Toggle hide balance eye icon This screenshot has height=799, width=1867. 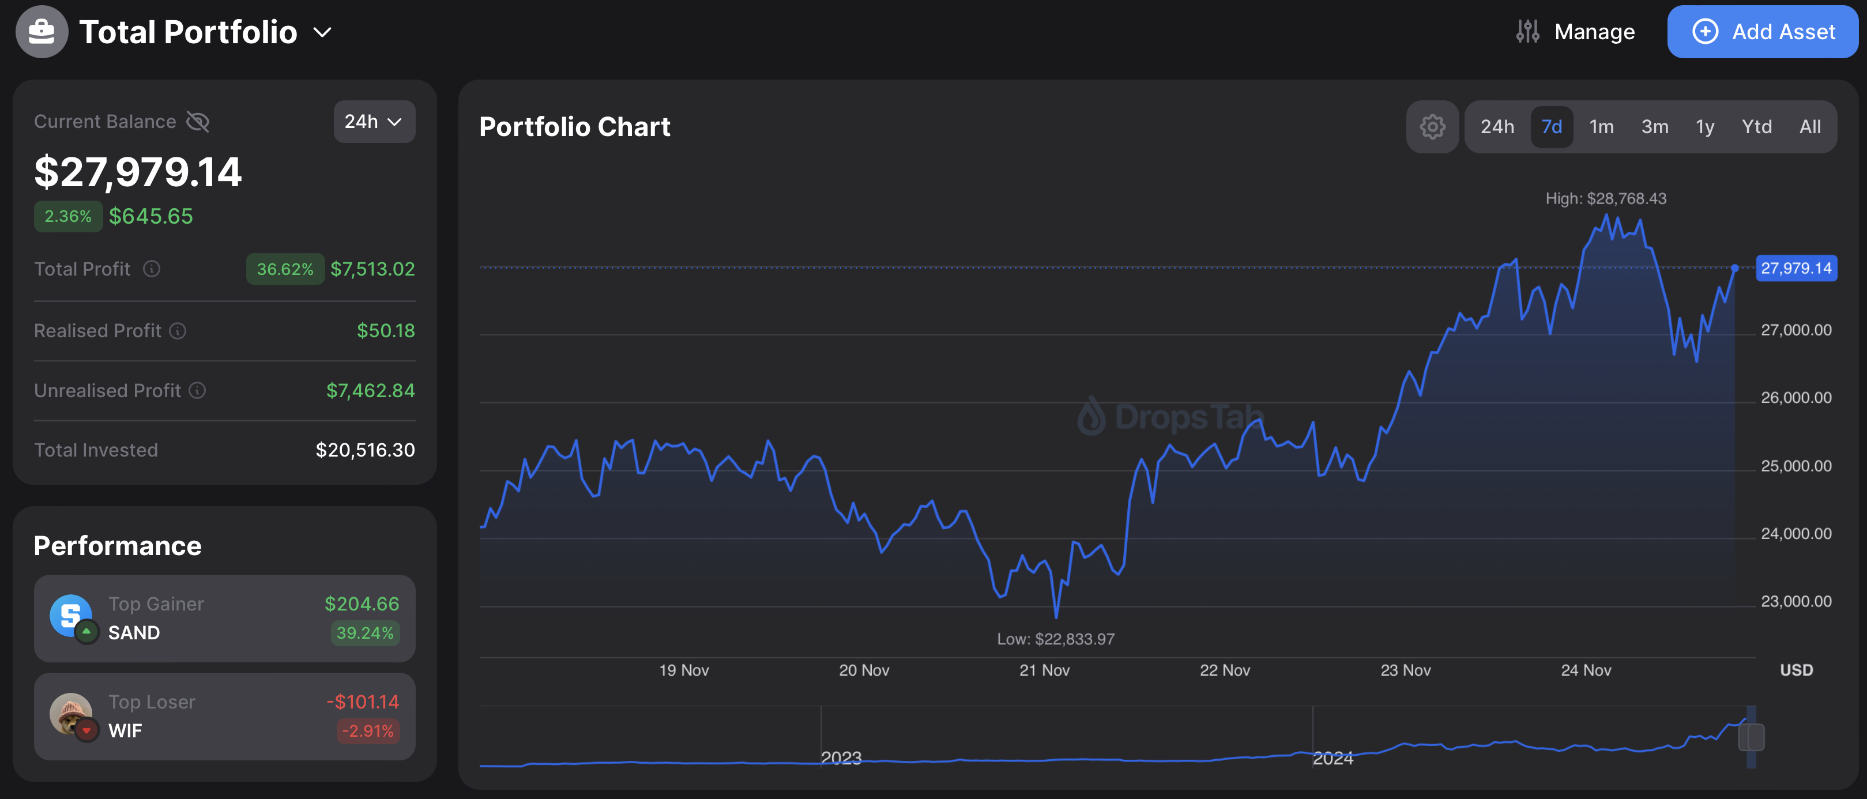click(198, 122)
